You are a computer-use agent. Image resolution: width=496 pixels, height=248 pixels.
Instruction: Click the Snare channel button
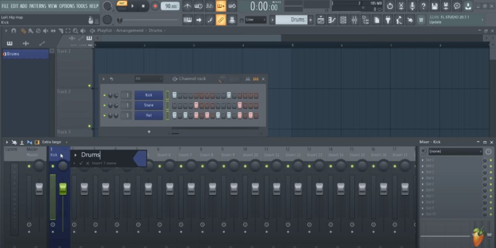tap(149, 105)
